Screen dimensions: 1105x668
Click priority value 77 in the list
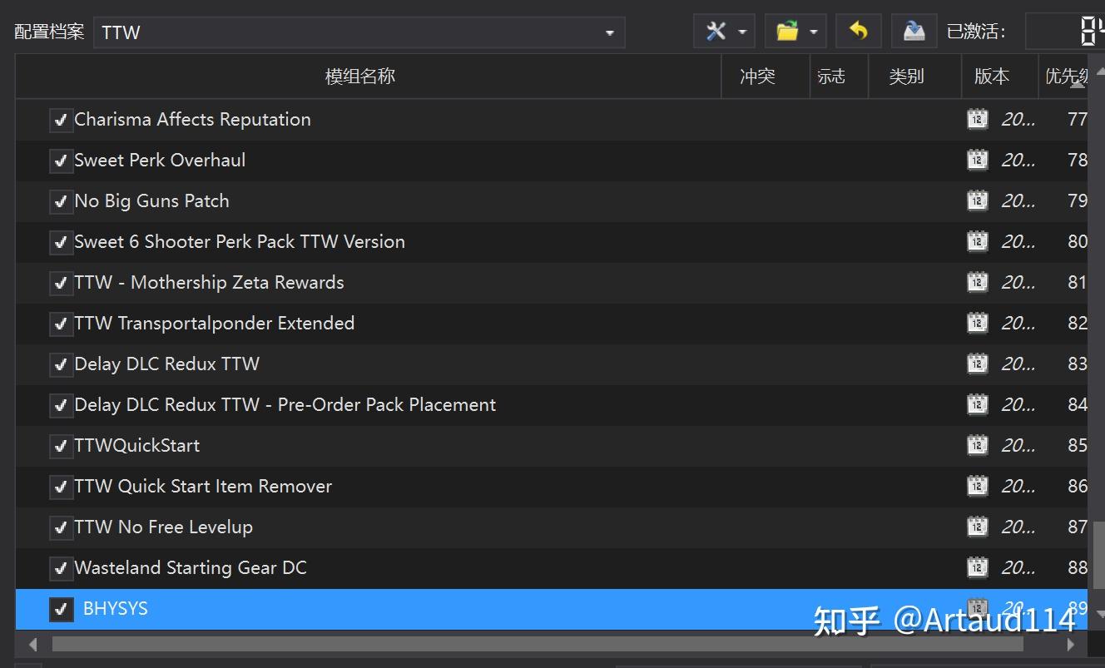1078,119
